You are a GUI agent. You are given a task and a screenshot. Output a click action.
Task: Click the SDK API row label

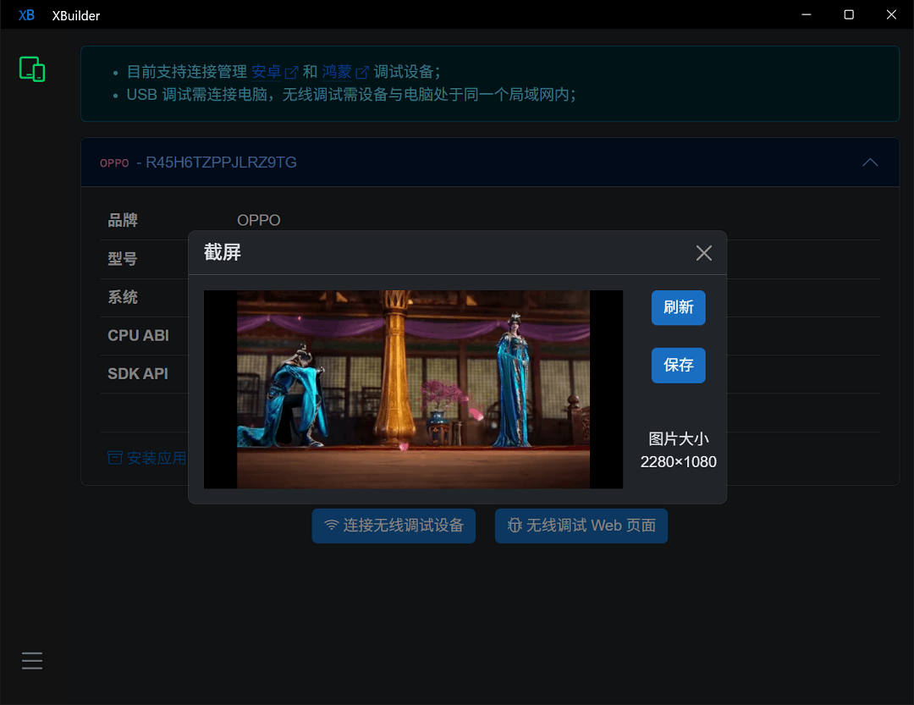point(138,373)
